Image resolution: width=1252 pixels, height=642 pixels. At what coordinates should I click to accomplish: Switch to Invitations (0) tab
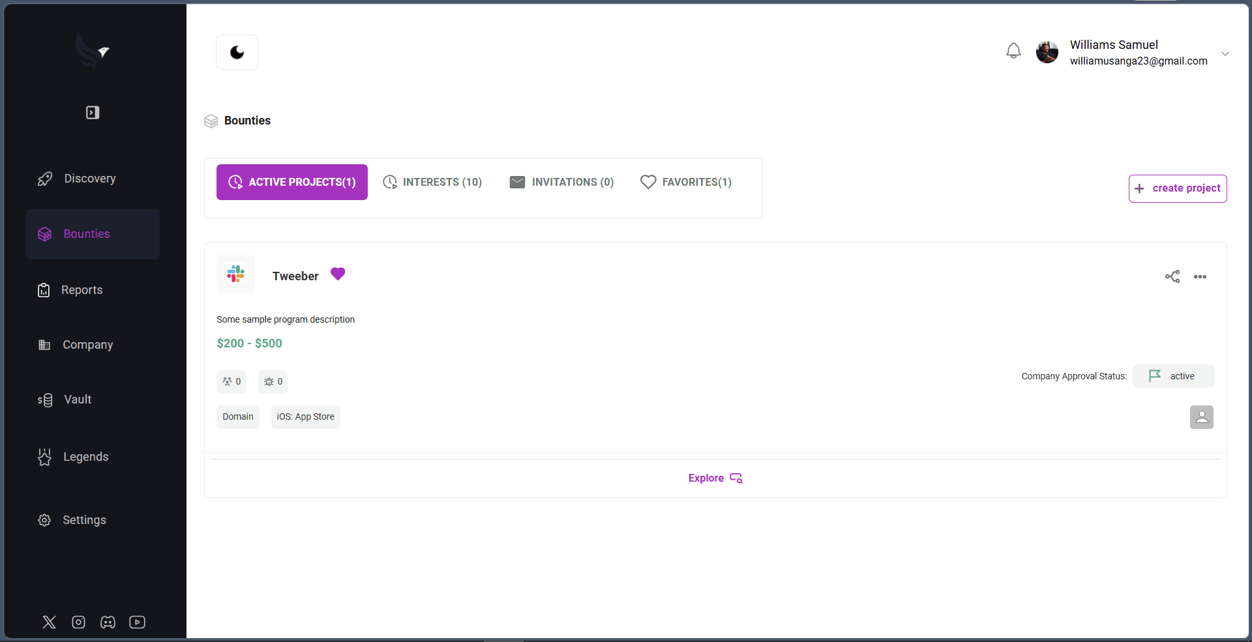pyautogui.click(x=562, y=182)
